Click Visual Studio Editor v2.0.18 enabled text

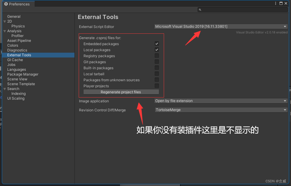pyautogui.click(x=262, y=32)
